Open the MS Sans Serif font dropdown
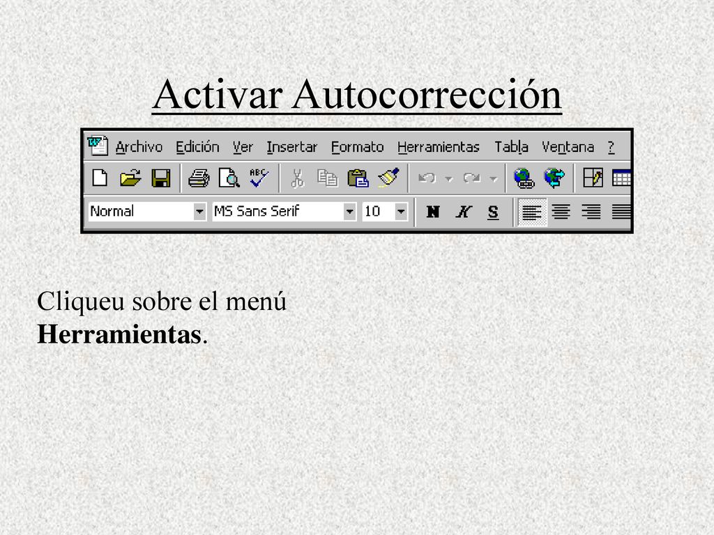This screenshot has height=535, width=714. click(349, 212)
